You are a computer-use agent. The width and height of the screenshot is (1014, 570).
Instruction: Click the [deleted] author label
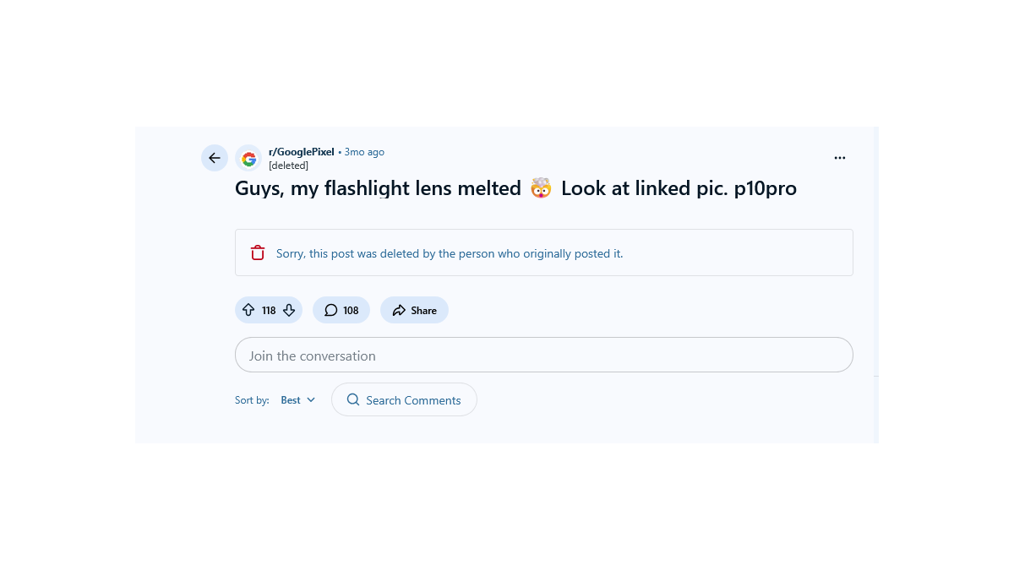(x=288, y=166)
